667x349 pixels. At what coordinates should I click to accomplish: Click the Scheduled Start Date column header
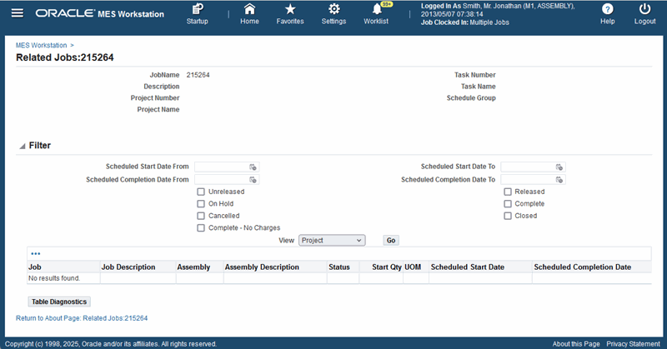pyautogui.click(x=480, y=267)
